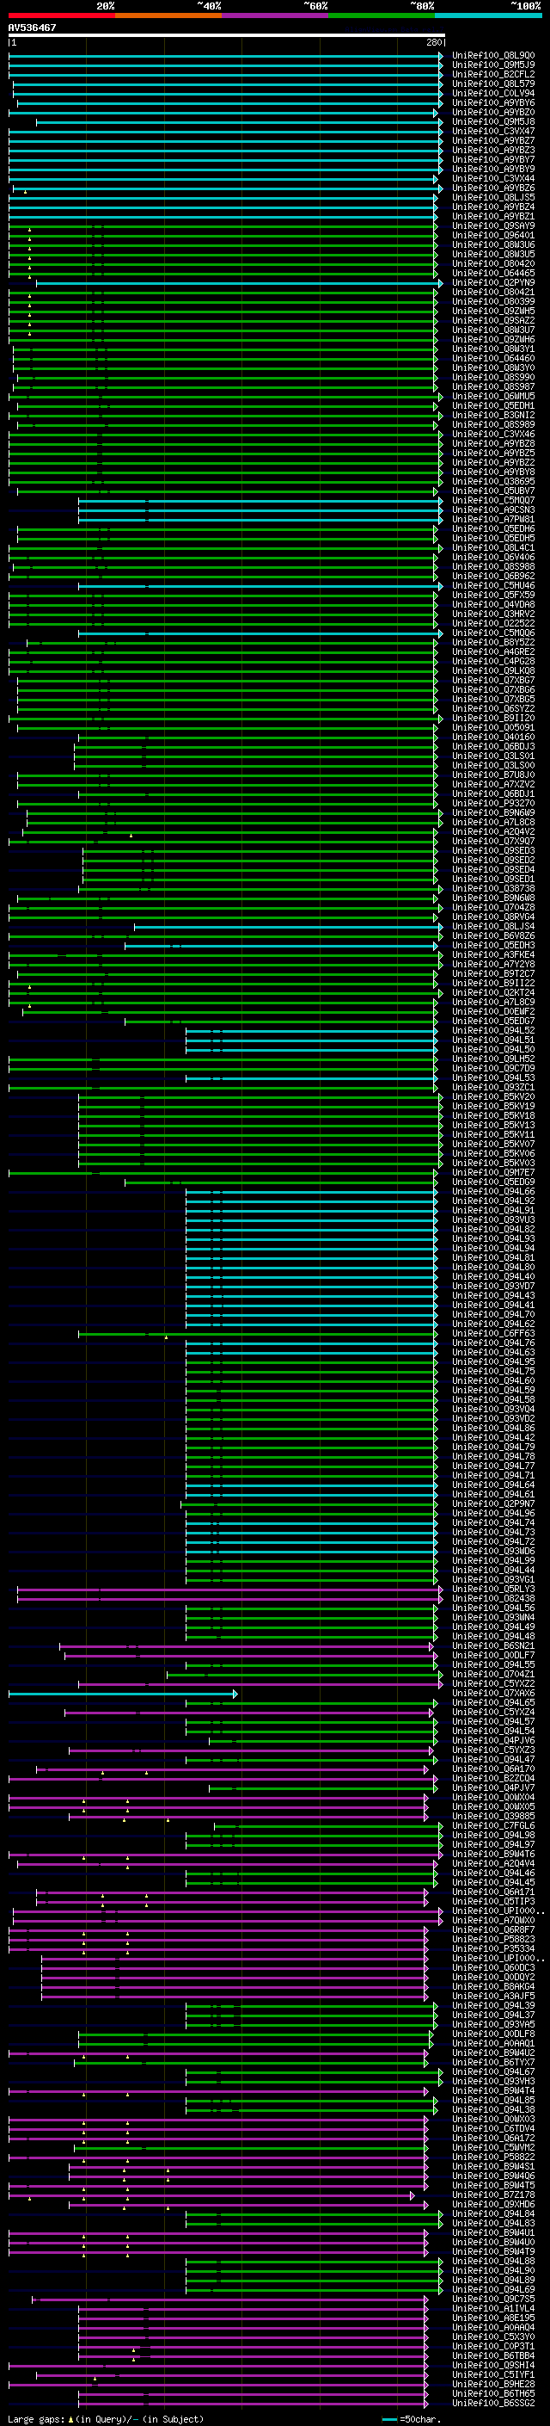Select the UniRef100_Q9SHI4 label

tap(493, 2365)
